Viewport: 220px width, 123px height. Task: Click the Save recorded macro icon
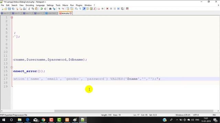click(122, 9)
